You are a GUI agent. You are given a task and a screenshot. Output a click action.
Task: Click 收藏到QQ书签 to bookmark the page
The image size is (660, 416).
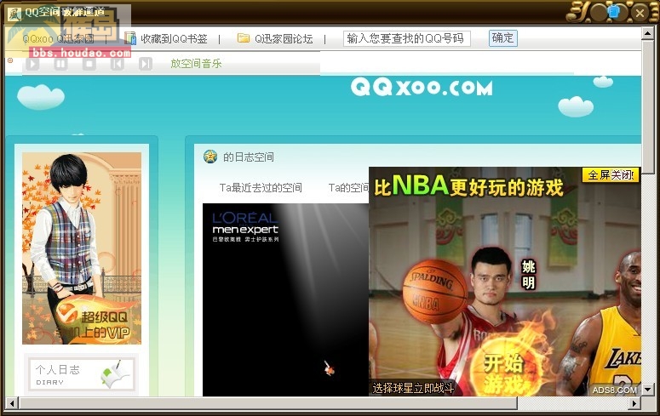tap(174, 38)
